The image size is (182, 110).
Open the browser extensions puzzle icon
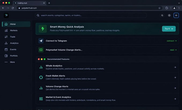[x=167, y=8]
